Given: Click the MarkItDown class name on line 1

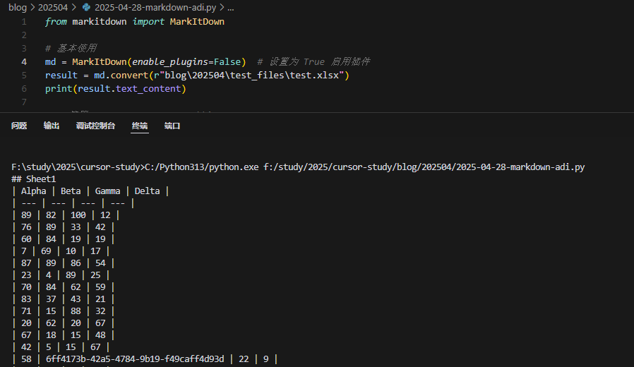Looking at the screenshot, I should 197,22.
